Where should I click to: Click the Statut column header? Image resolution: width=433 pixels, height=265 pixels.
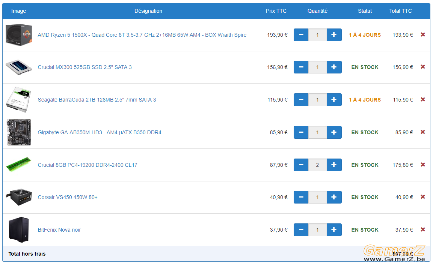point(365,11)
